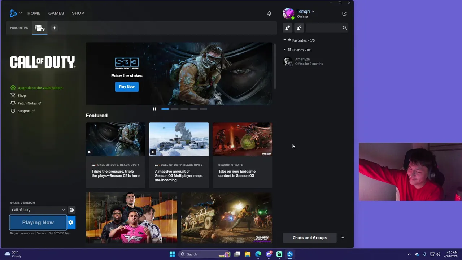Open the Patch Notes link

(x=26, y=103)
